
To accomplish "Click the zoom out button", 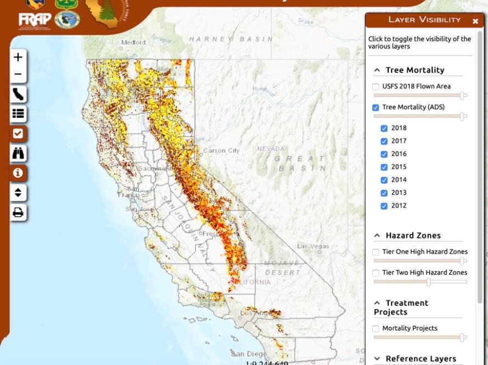I will point(18,73).
